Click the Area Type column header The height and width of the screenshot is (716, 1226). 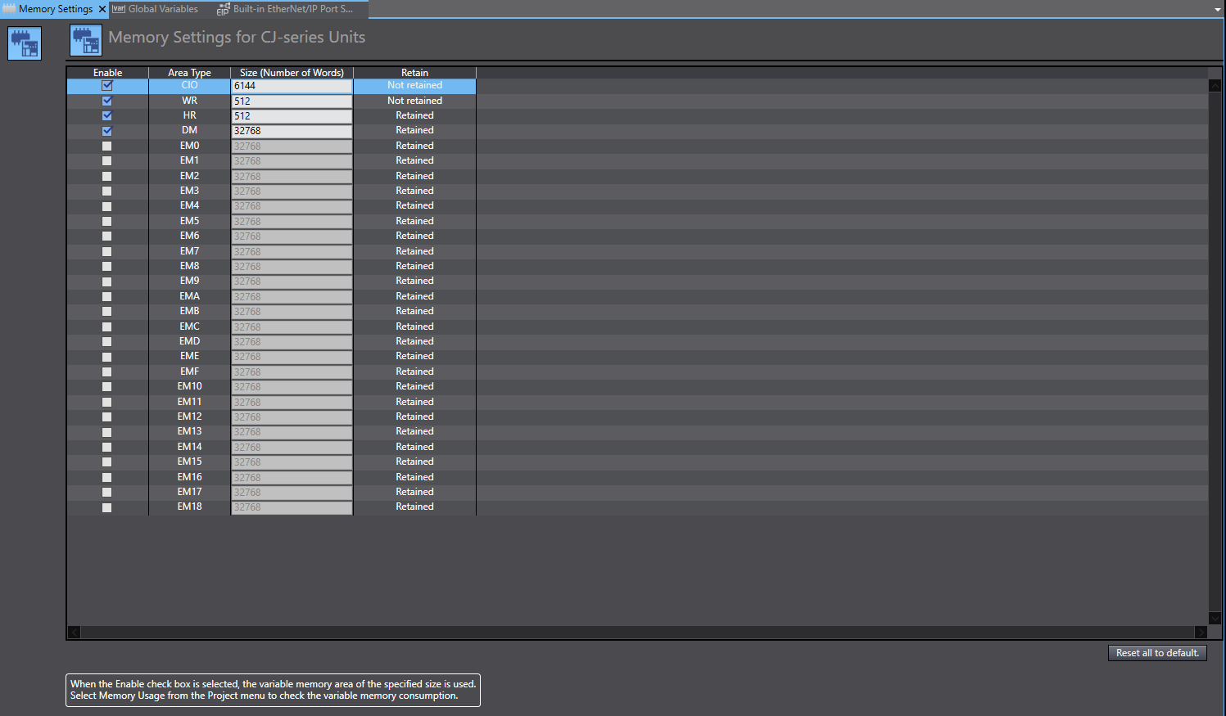pos(189,73)
